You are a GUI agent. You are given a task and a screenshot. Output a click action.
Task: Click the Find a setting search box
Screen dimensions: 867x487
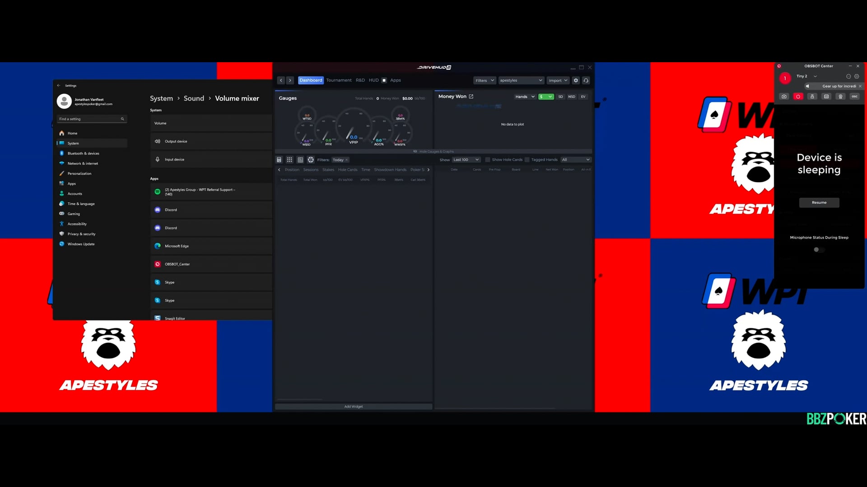(90, 119)
